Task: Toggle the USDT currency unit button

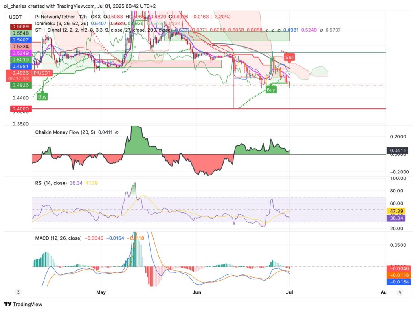Action: click(x=15, y=17)
